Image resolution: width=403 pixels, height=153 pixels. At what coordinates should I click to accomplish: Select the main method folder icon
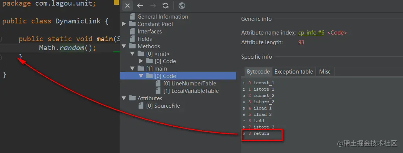coord(141,69)
